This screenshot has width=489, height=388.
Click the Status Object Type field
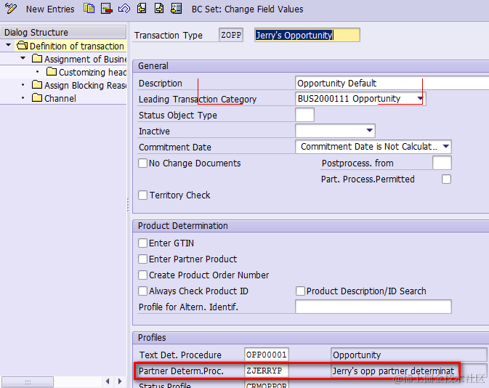[304, 115]
